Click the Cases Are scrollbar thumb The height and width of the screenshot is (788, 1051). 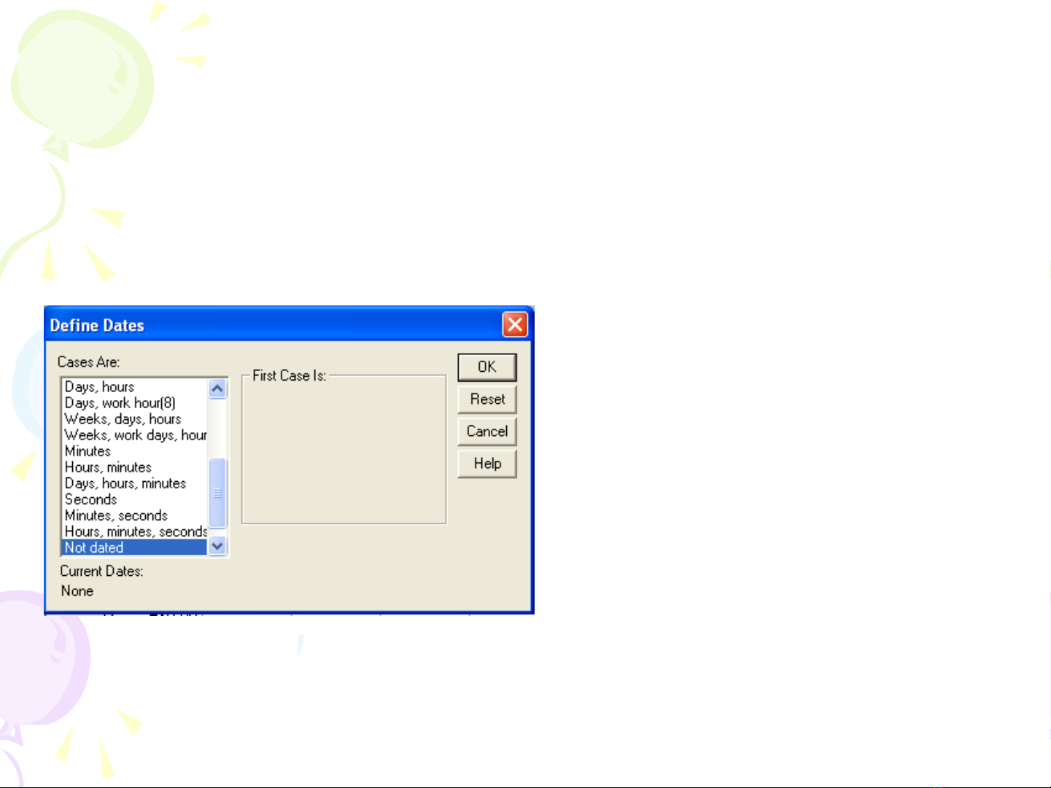217,493
